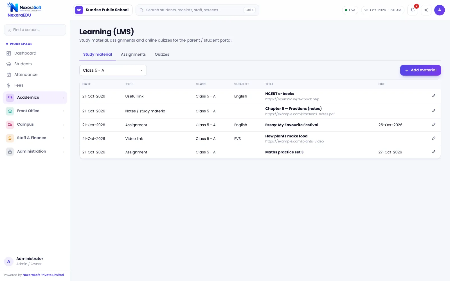Edit the How plants make food row
450x281 pixels.
[x=434, y=138]
